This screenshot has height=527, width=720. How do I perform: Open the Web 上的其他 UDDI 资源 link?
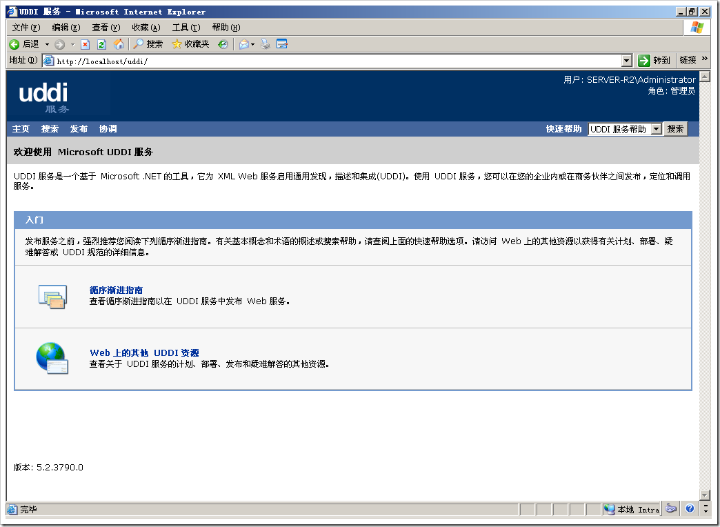coord(144,353)
